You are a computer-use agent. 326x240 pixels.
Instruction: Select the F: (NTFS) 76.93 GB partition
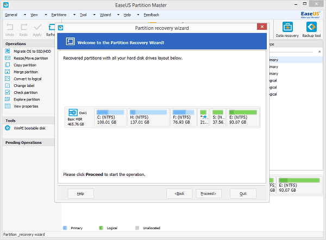[183, 117]
